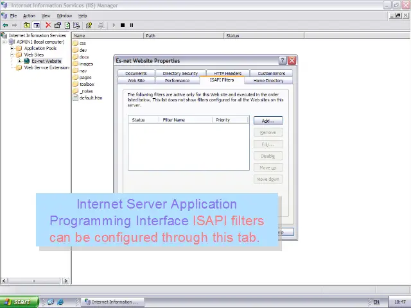The image size is (411, 308).
Task: Click the Stop item square icon
Action: pyautogui.click(x=123, y=25)
